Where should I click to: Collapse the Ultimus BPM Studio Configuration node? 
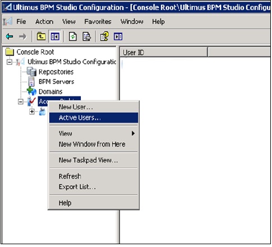[10, 62]
